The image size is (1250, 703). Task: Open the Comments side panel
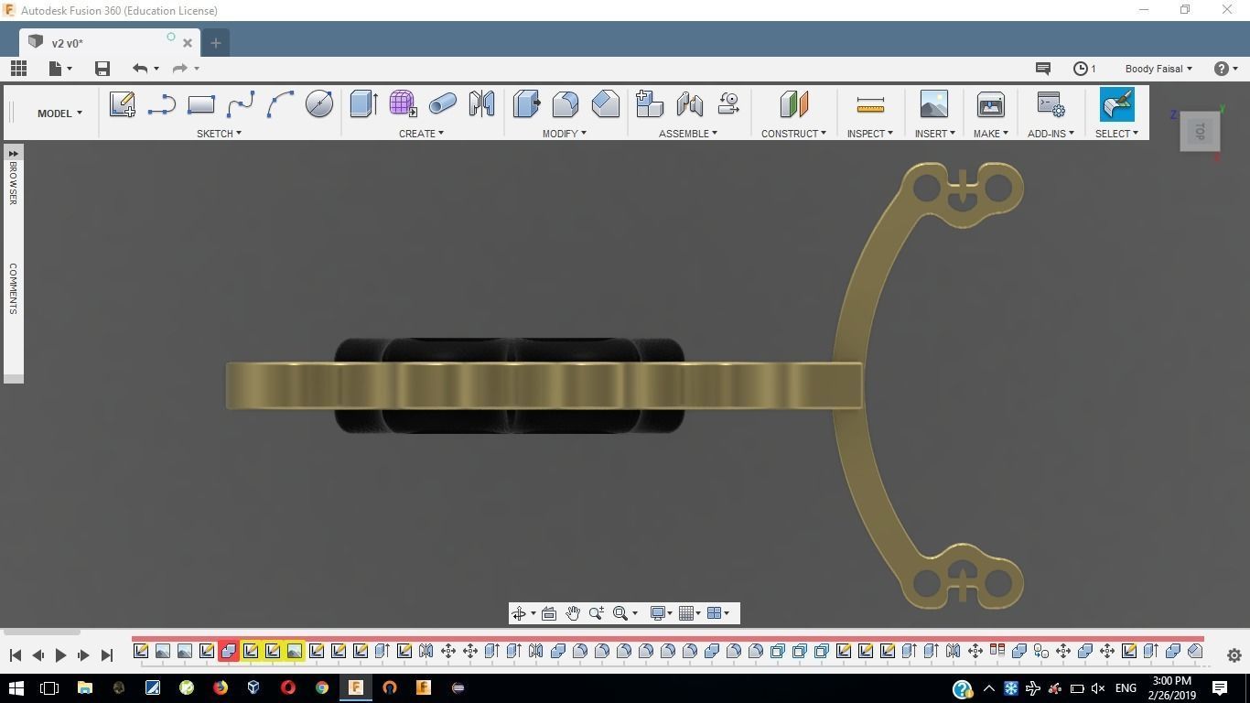point(13,288)
